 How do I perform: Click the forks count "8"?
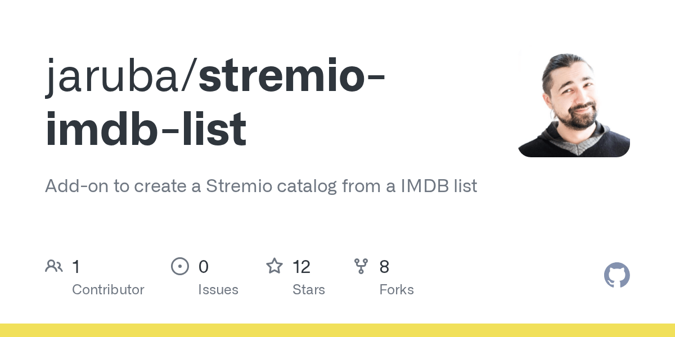coord(384,266)
